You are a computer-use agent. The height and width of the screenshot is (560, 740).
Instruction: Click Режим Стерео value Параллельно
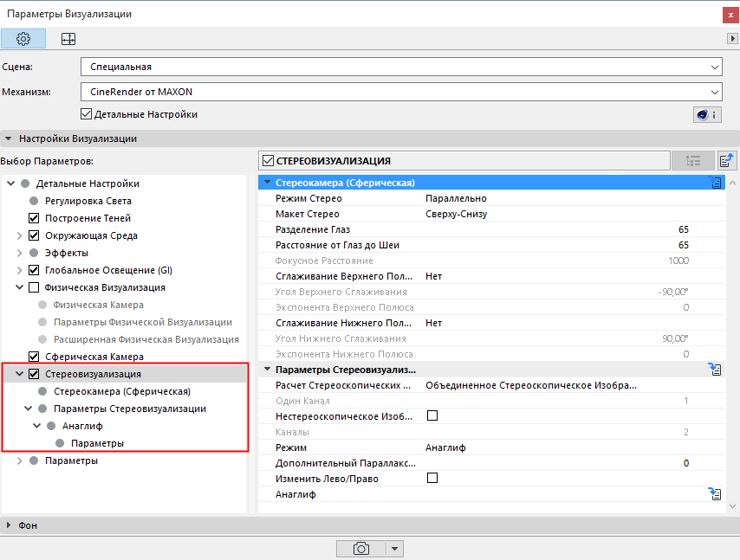point(456,198)
